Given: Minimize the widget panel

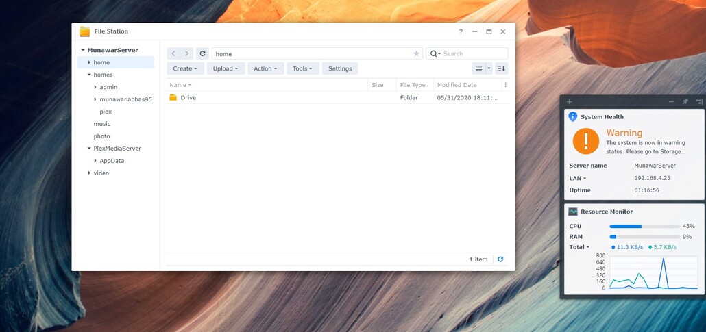Looking at the screenshot, I should pyautogui.click(x=671, y=102).
